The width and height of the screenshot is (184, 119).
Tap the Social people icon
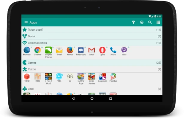[x=25, y=36]
